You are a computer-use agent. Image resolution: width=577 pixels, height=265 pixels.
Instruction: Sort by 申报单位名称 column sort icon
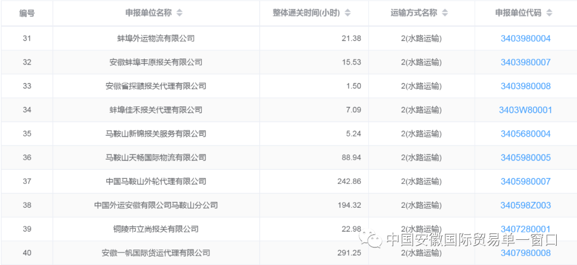(179, 13)
